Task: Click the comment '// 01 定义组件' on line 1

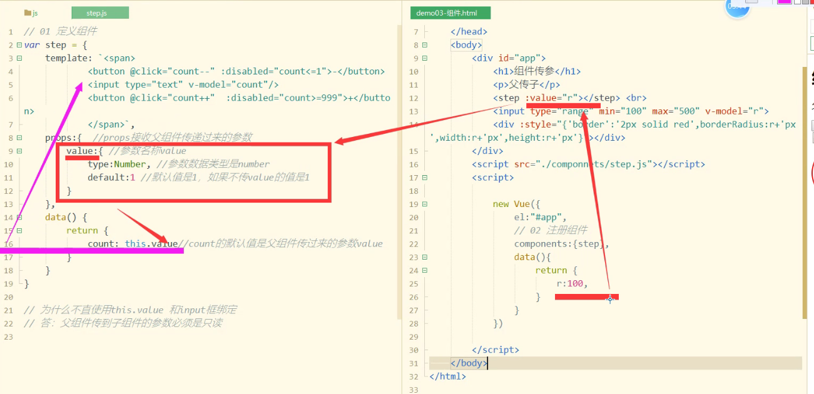Action: 60,31
